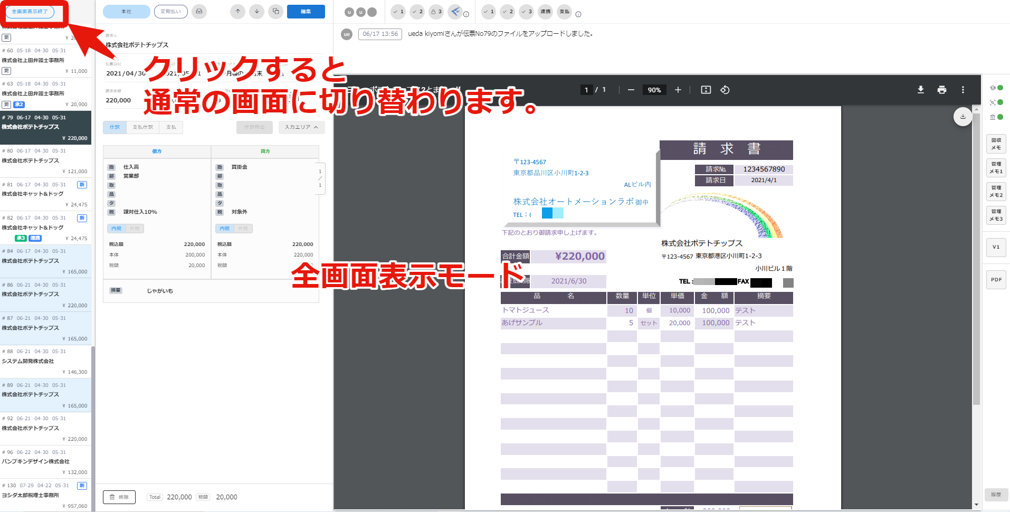This screenshot has width=1010, height=512.
Task: Zoom in the PDF with plus icon
Action: [x=678, y=90]
